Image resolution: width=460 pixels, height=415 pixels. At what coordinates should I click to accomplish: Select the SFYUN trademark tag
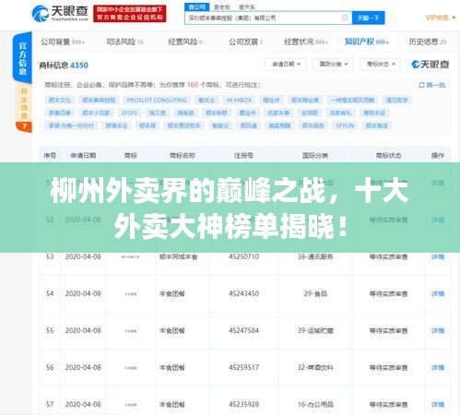345,125
